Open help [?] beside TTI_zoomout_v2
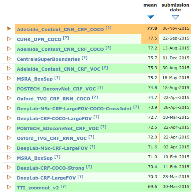193x192 pixels. click(63, 187)
